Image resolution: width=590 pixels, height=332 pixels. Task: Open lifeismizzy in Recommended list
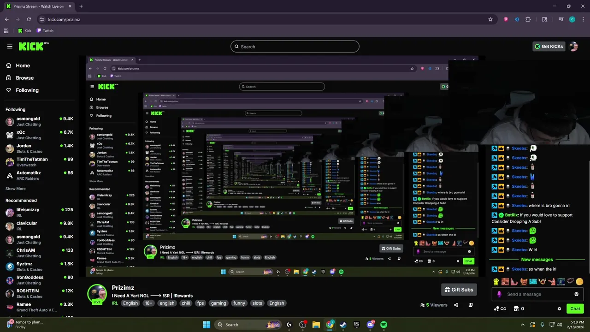point(39,212)
